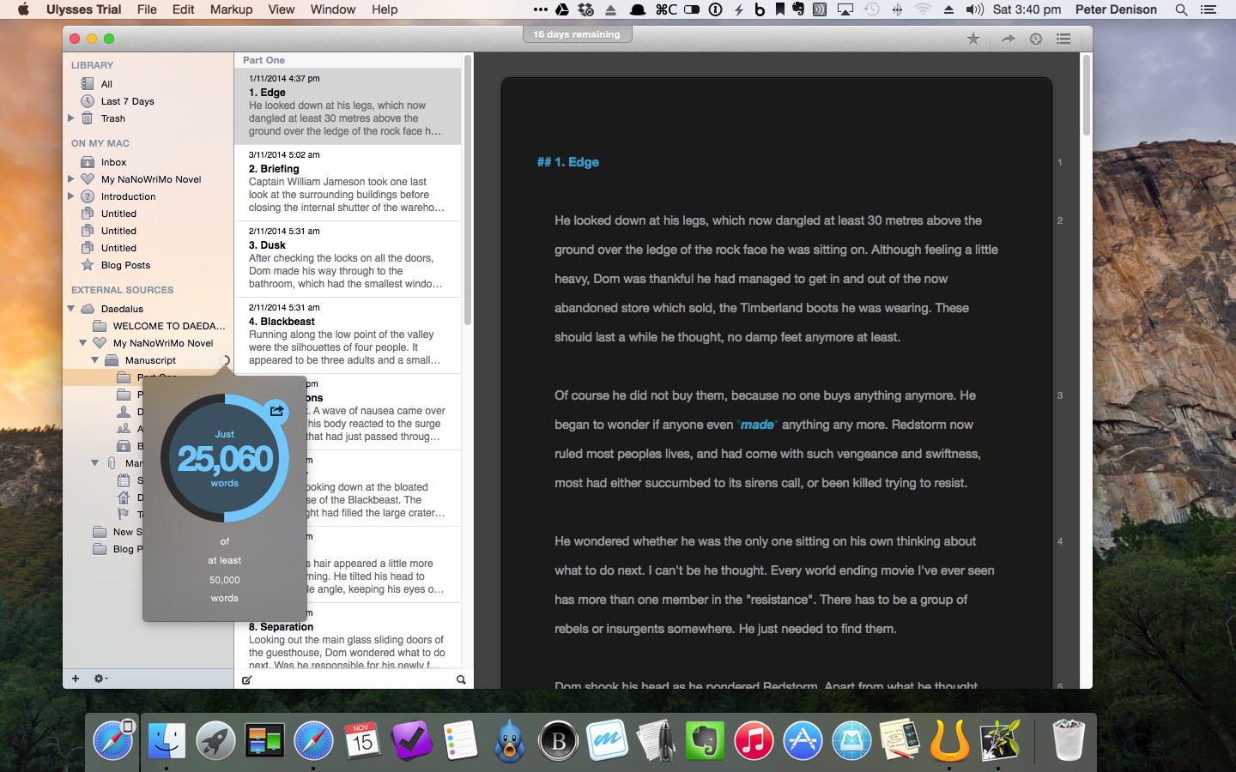This screenshot has width=1236, height=772.
Task: Click the Favorites star icon in toolbar
Action: (x=973, y=39)
